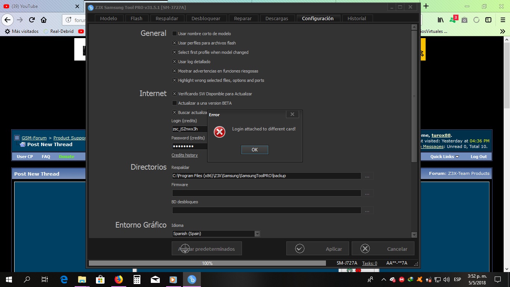Launch Edge from the taskbar
This screenshot has width=510, height=287.
coord(64,279)
